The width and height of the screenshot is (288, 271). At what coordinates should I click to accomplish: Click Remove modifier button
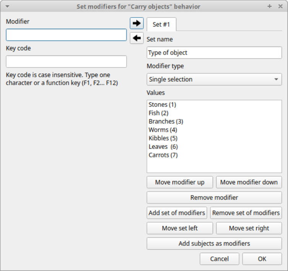214,197
